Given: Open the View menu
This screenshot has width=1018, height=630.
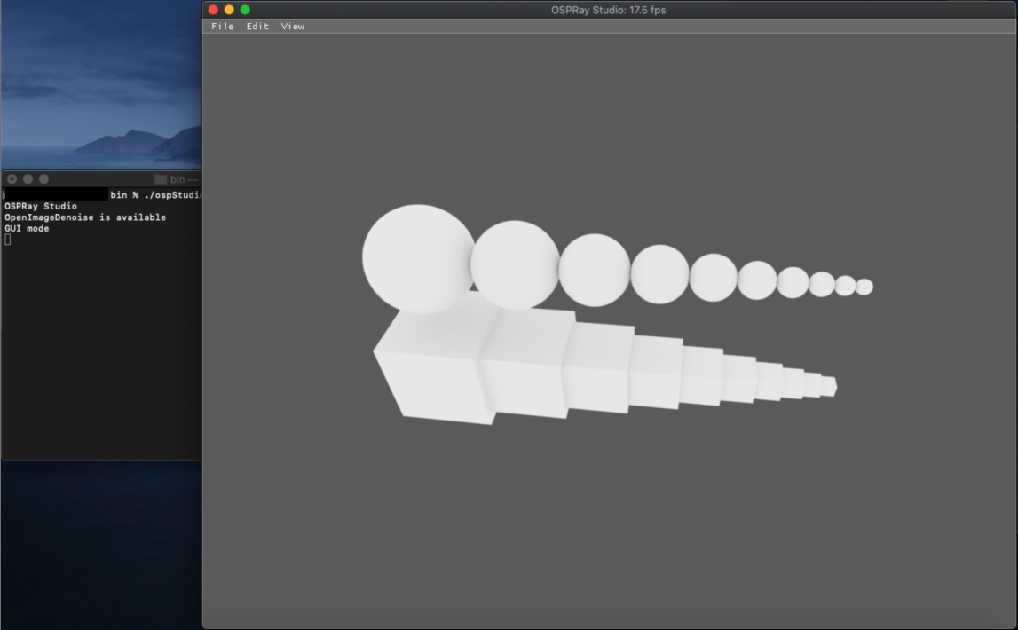Looking at the screenshot, I should pos(293,27).
